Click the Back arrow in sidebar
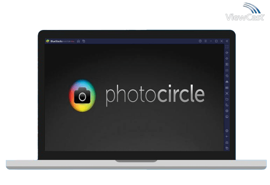 click(227, 137)
